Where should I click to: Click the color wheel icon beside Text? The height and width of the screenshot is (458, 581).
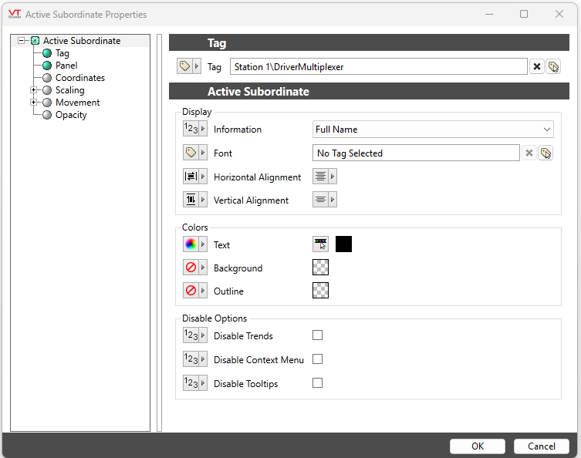point(191,244)
